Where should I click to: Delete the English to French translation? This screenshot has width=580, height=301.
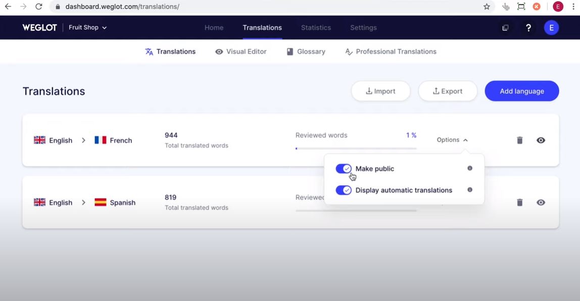click(x=520, y=140)
